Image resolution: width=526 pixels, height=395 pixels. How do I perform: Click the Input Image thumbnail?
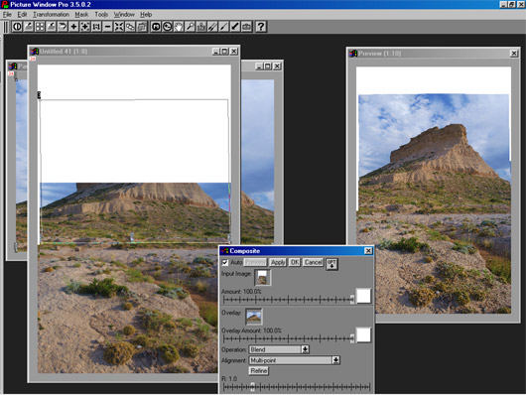263,278
